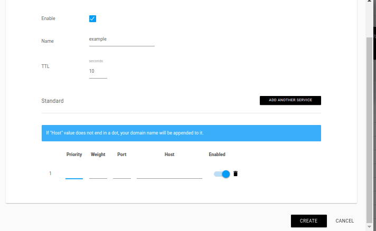Click the blue Host value info banner
Image resolution: width=376 pixels, height=231 pixels.
click(x=181, y=133)
